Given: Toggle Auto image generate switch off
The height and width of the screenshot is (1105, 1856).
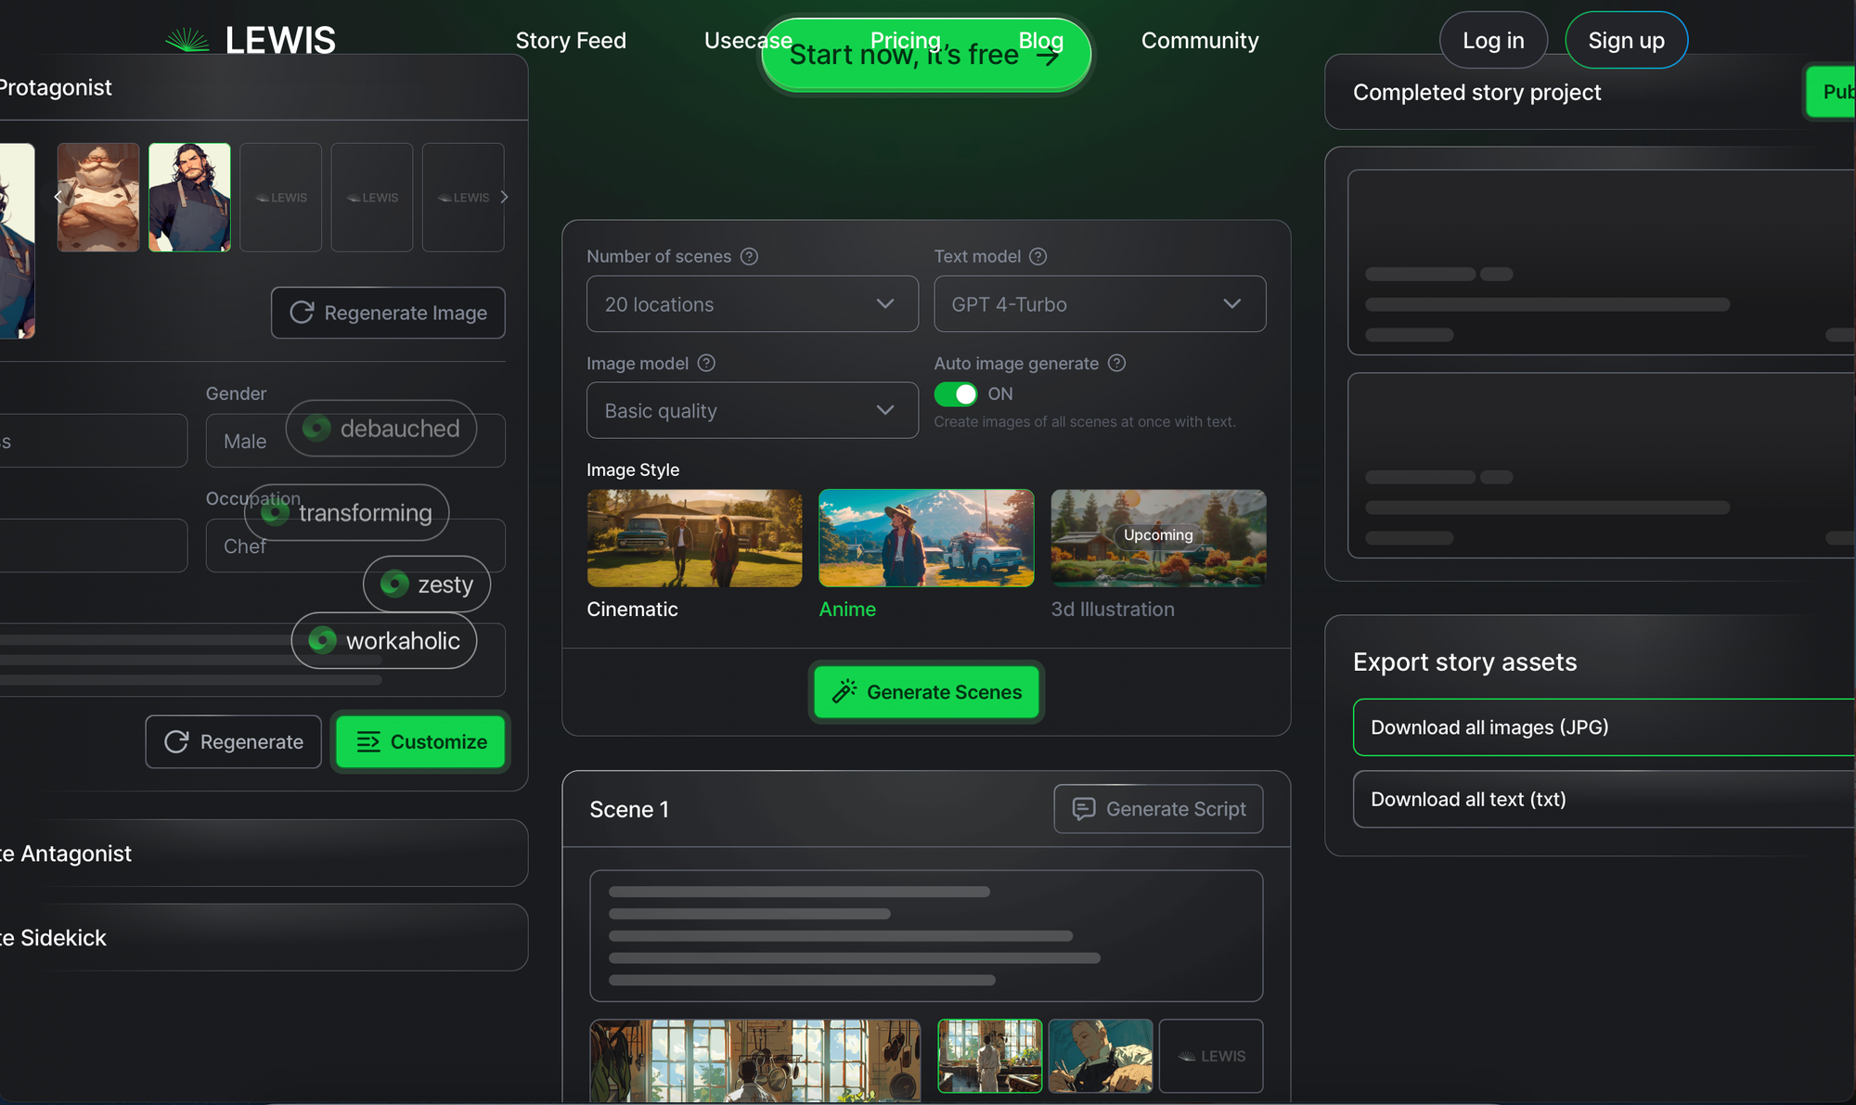Looking at the screenshot, I should click(956, 394).
